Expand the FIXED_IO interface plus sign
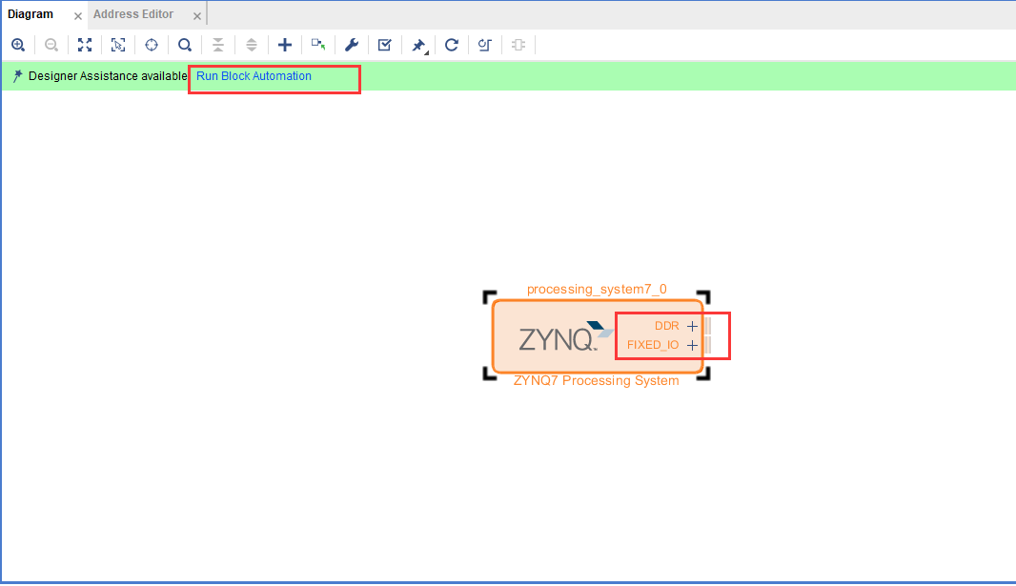This screenshot has width=1016, height=586. pos(692,345)
